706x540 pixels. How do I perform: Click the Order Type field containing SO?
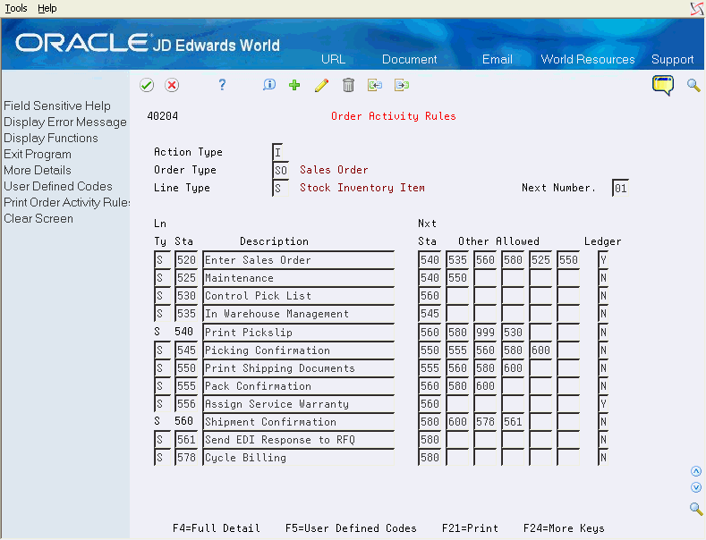(x=280, y=170)
